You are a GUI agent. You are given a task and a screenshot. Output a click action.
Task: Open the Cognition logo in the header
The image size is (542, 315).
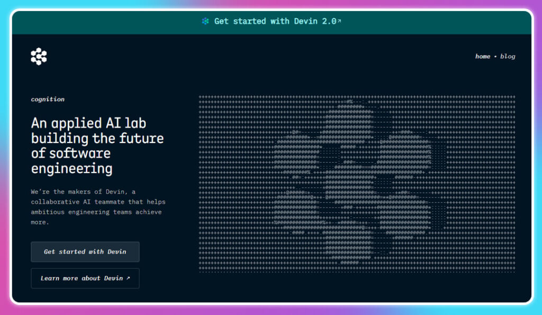pyautogui.click(x=38, y=55)
